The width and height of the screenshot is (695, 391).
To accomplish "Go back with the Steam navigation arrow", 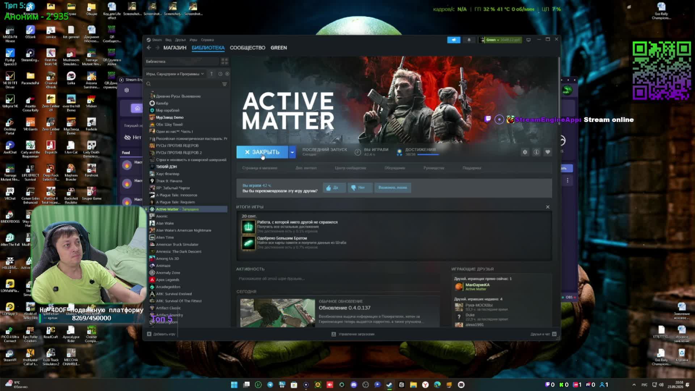I will [x=149, y=48].
